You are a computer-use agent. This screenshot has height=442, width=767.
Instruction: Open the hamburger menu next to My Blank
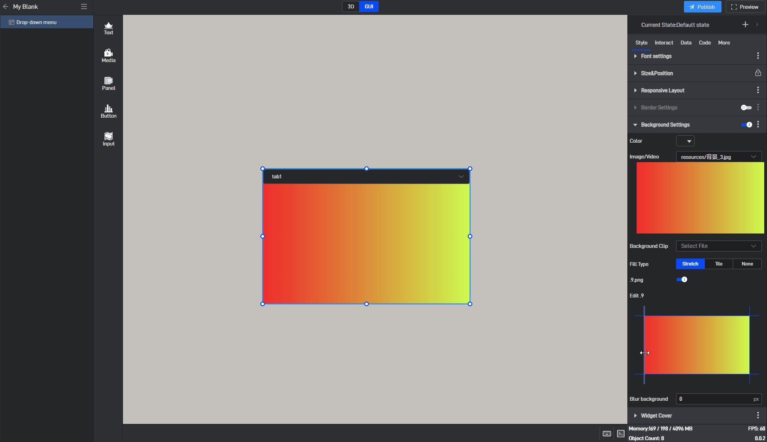[x=84, y=6]
